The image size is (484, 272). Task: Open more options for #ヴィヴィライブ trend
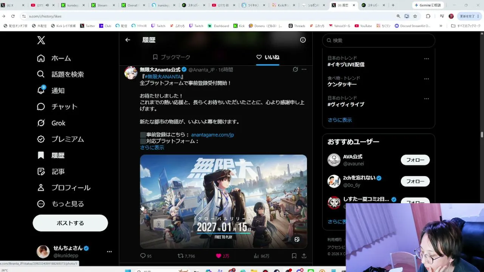pyautogui.click(x=427, y=99)
